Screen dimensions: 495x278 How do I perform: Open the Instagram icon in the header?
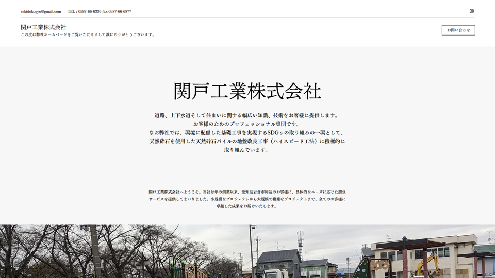[471, 11]
